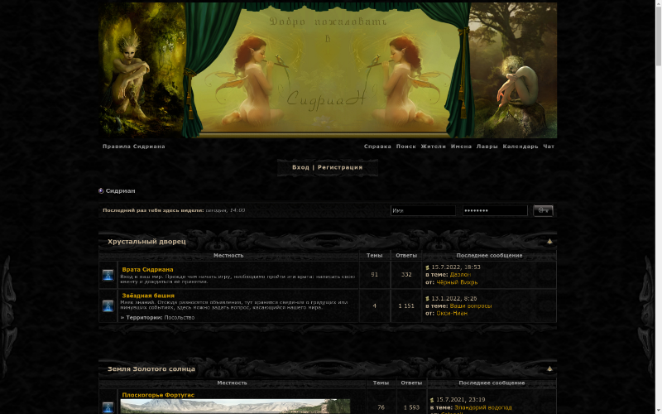Open the Справка menu item

[377, 147]
